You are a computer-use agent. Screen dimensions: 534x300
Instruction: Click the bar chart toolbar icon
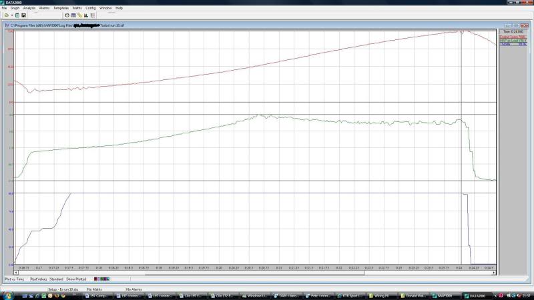pos(86,15)
